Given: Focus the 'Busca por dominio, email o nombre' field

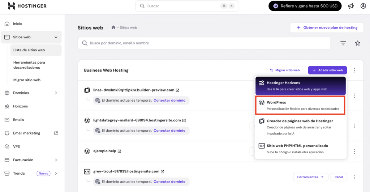Looking at the screenshot, I should click(204, 43).
